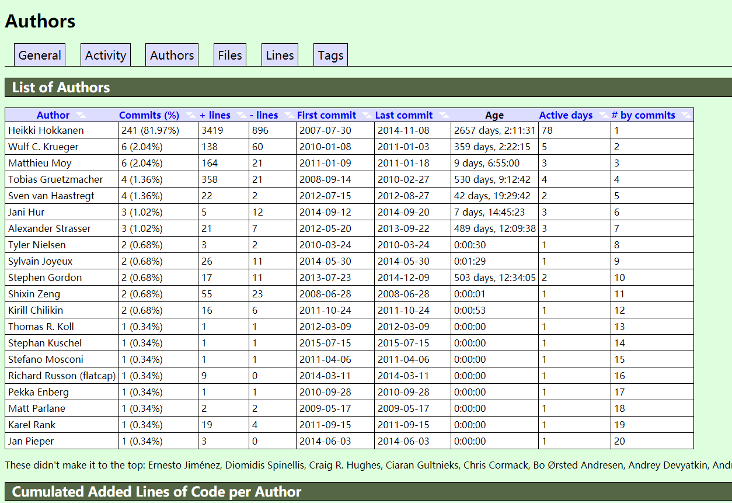Select the Authors tab

pyautogui.click(x=172, y=55)
